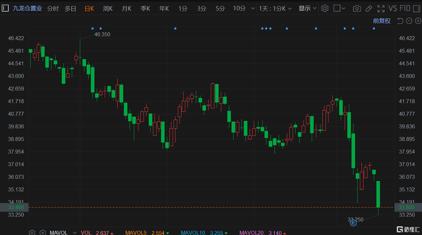Image resolution: width=422 pixels, height=235 pixels.
Task: Remove the MAVOL indicator panel
Action: [43, 232]
